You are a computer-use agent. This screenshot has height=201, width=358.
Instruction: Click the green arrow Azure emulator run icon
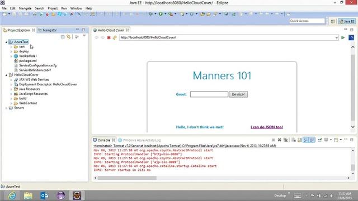[41, 14]
